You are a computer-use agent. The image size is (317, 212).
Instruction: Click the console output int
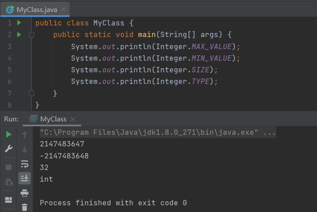pos(46,179)
